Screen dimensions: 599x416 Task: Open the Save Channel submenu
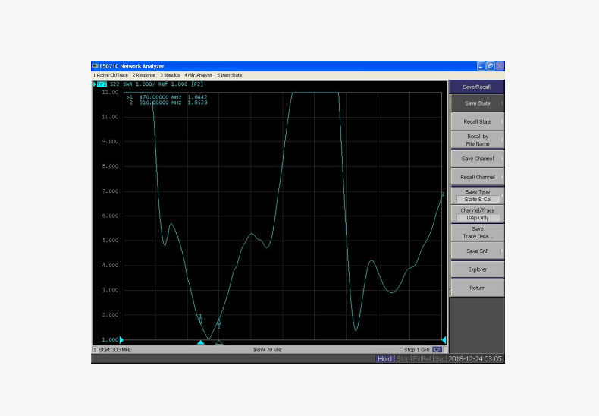click(x=478, y=159)
